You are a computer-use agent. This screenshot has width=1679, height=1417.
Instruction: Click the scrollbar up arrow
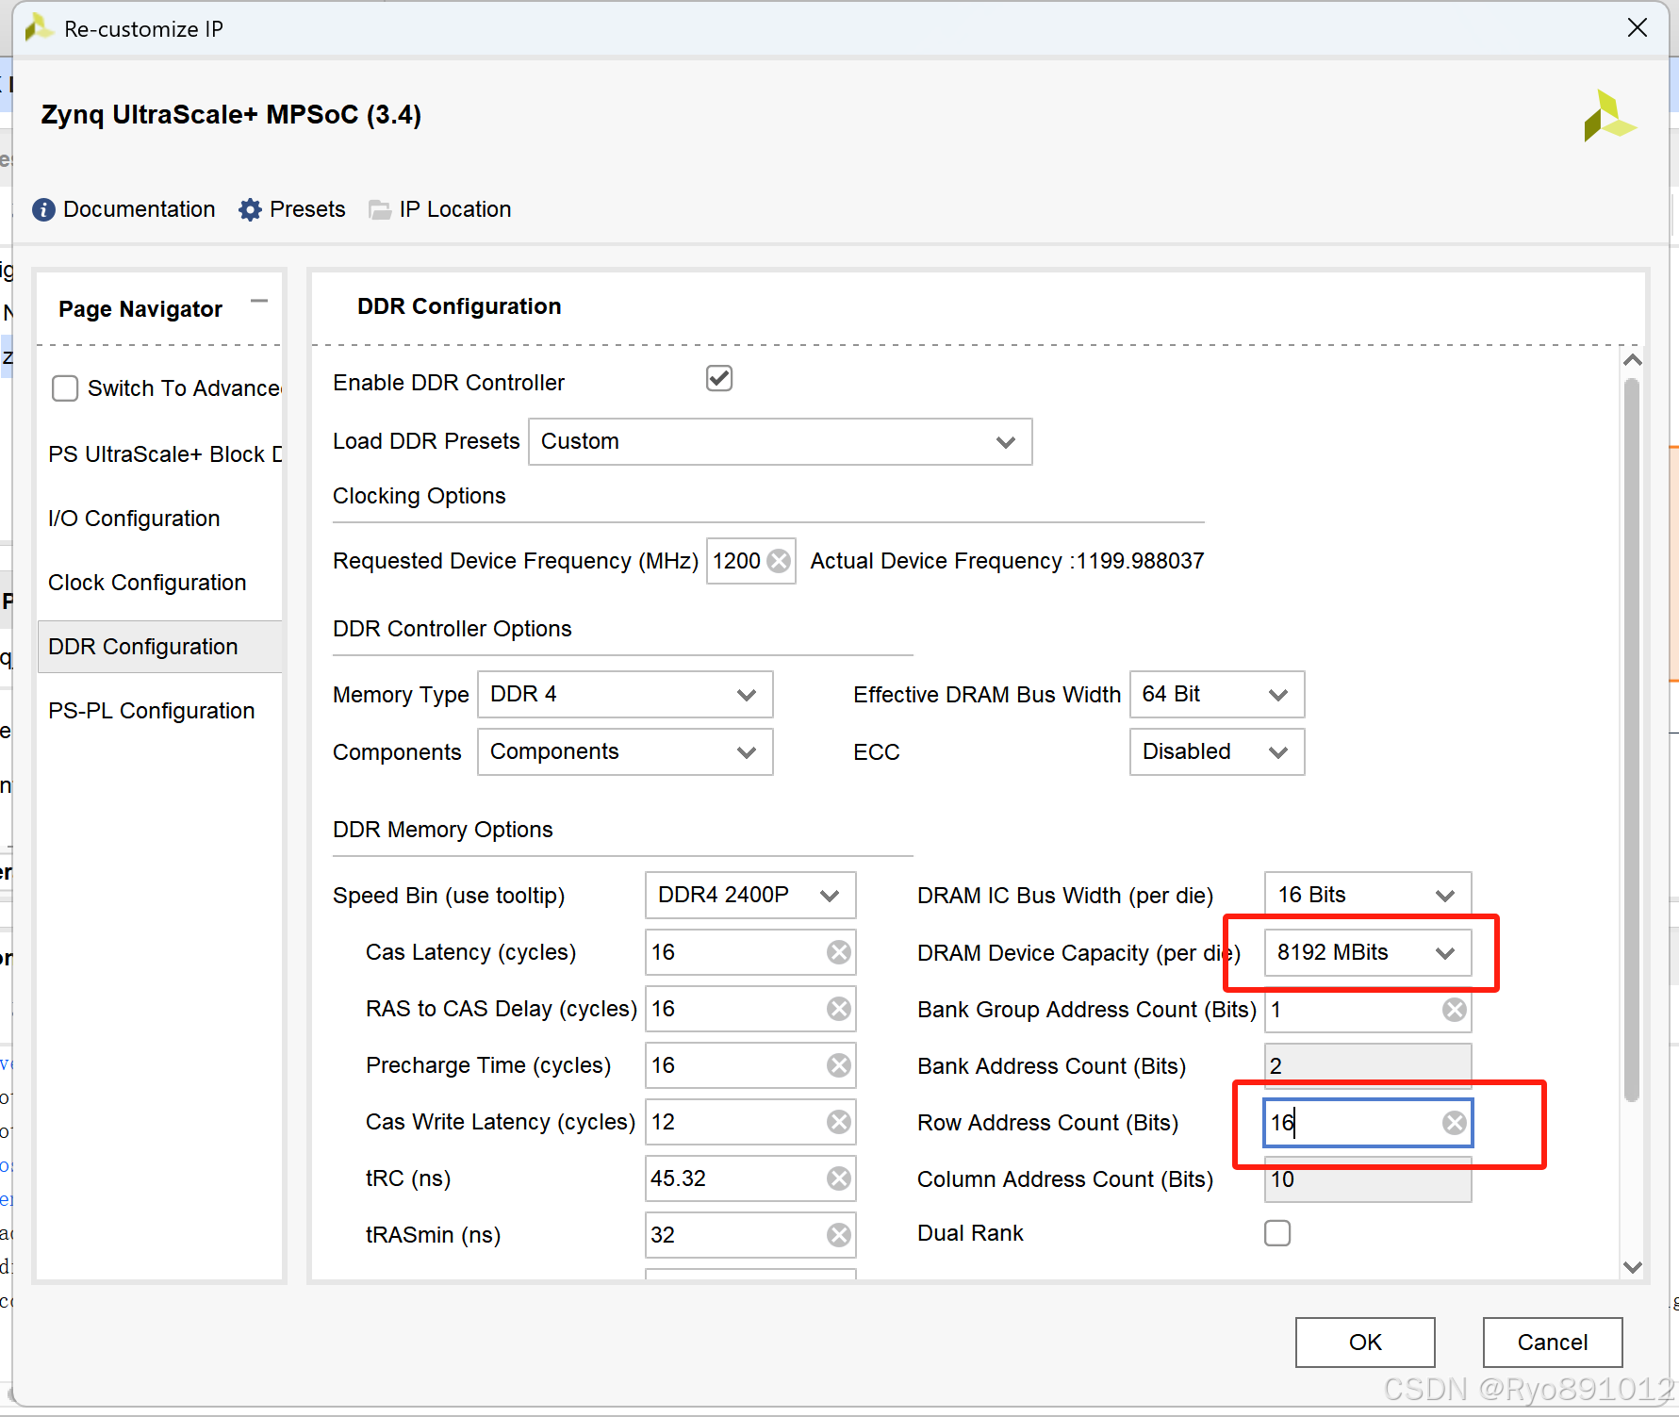point(1633,360)
